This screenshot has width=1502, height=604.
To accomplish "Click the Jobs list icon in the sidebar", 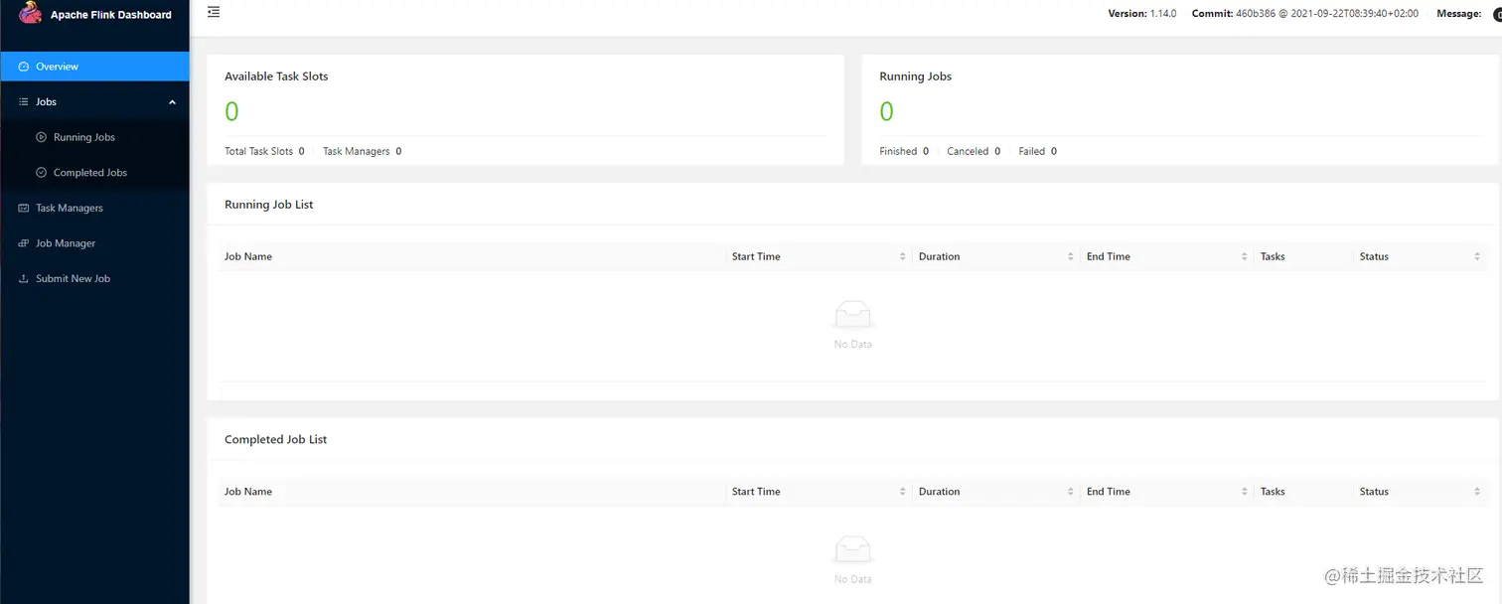I will pos(24,102).
